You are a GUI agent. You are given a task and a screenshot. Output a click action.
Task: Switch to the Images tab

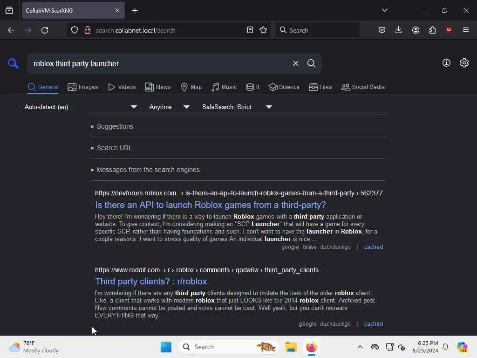[x=83, y=87]
